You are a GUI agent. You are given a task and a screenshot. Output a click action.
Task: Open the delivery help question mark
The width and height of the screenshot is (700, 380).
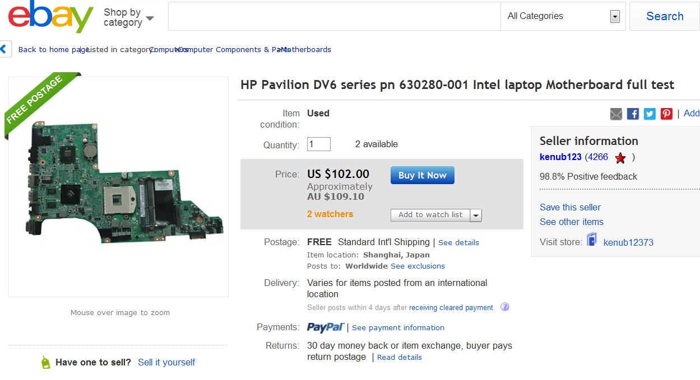[x=505, y=307]
